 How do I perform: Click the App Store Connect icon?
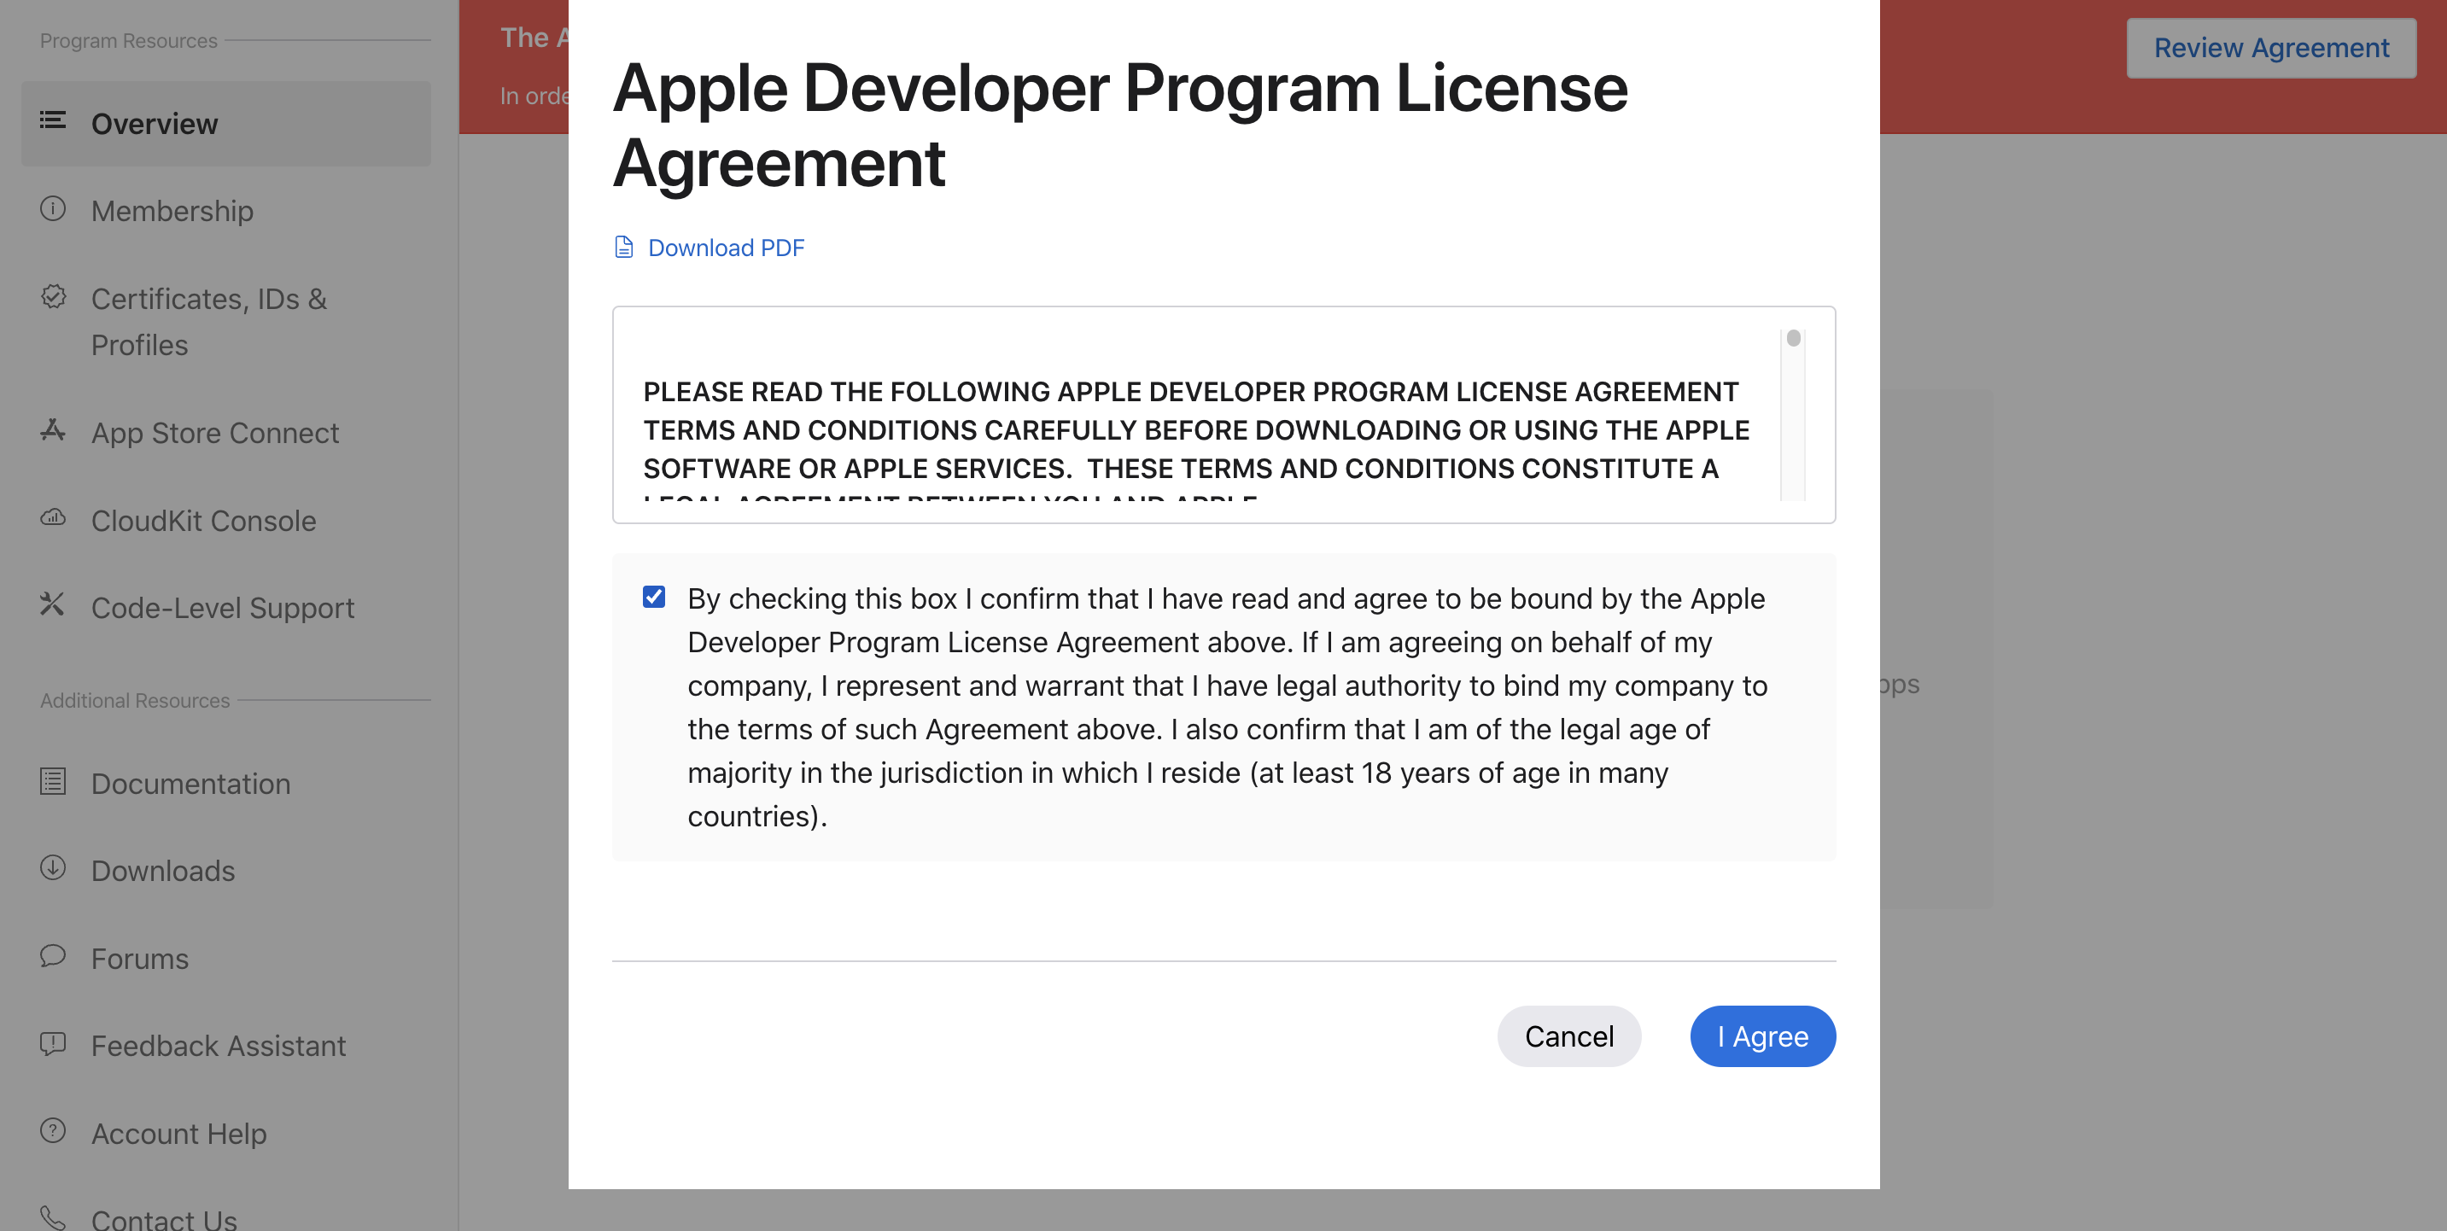point(52,430)
